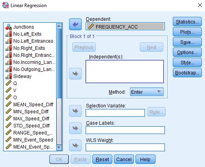This screenshot has height=167, width=205.
Task: Select No.Left_Exits in the variable list
Action: click(23, 34)
